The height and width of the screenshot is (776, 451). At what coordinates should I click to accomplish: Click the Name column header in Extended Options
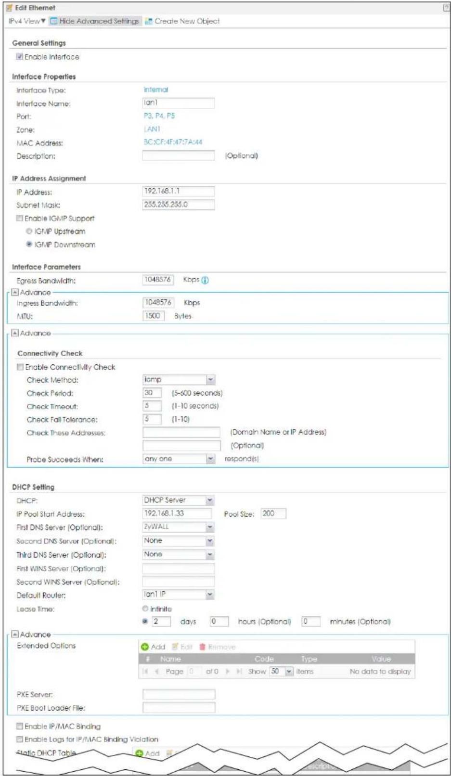[x=170, y=659]
